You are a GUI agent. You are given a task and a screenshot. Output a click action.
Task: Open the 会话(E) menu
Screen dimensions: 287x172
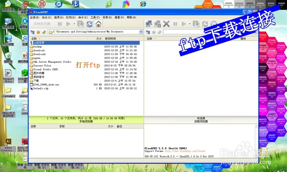tap(34, 17)
